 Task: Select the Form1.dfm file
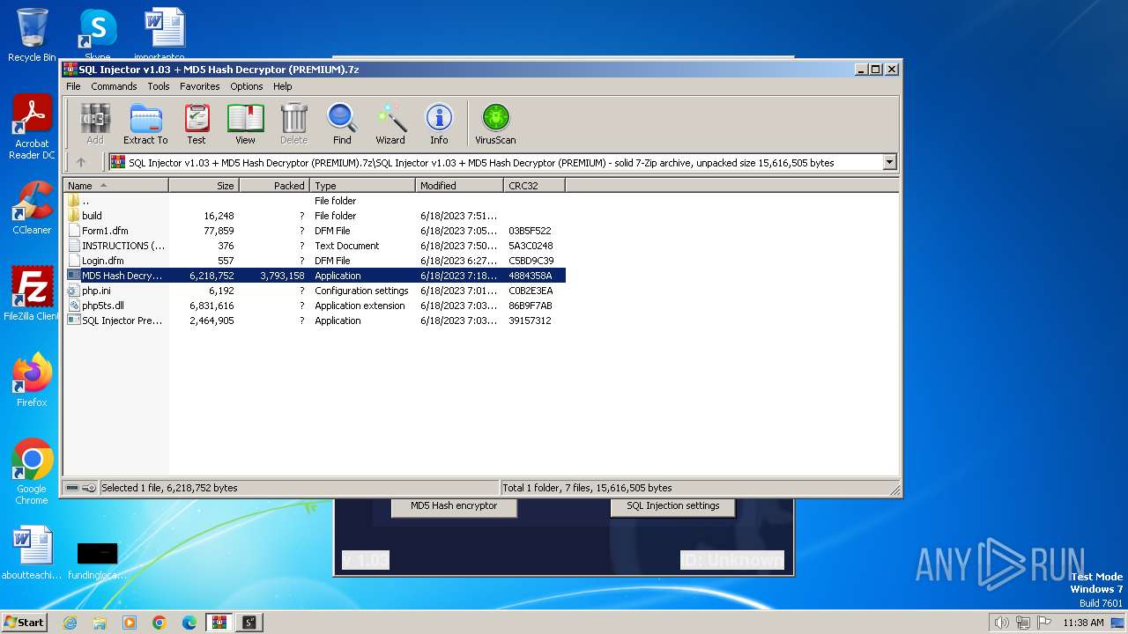pos(315,231)
